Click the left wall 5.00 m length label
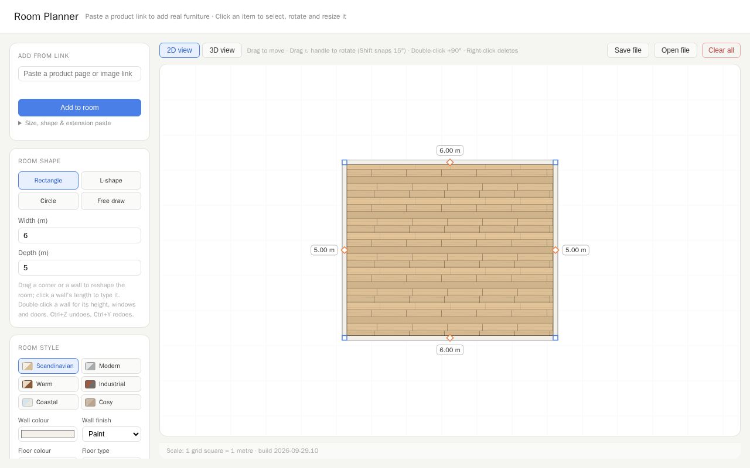750x468 pixels. [324, 250]
